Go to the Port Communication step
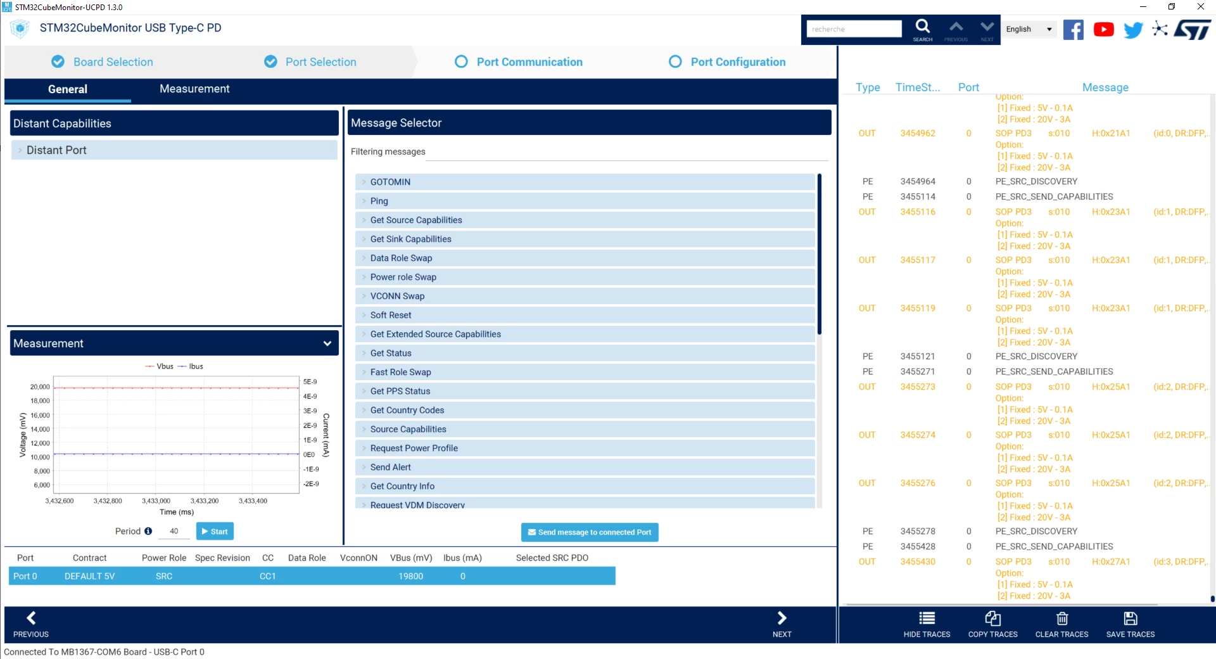The height and width of the screenshot is (659, 1216). (x=519, y=62)
